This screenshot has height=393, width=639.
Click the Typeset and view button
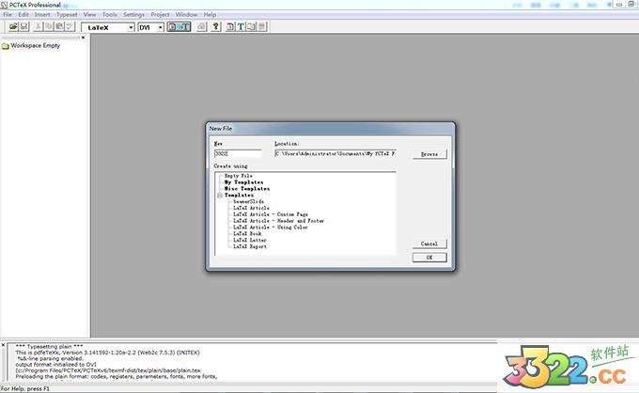179,27
